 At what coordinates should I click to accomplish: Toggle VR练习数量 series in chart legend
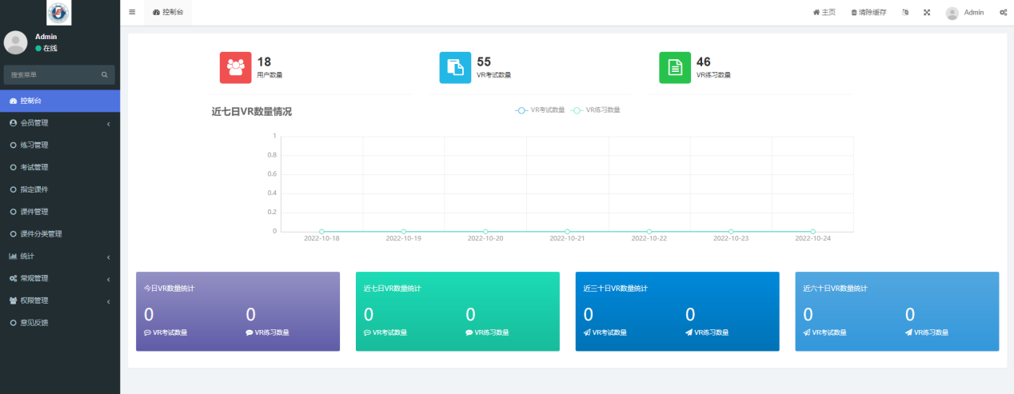[596, 110]
